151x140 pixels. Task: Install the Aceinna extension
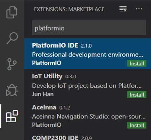click(x=137, y=125)
